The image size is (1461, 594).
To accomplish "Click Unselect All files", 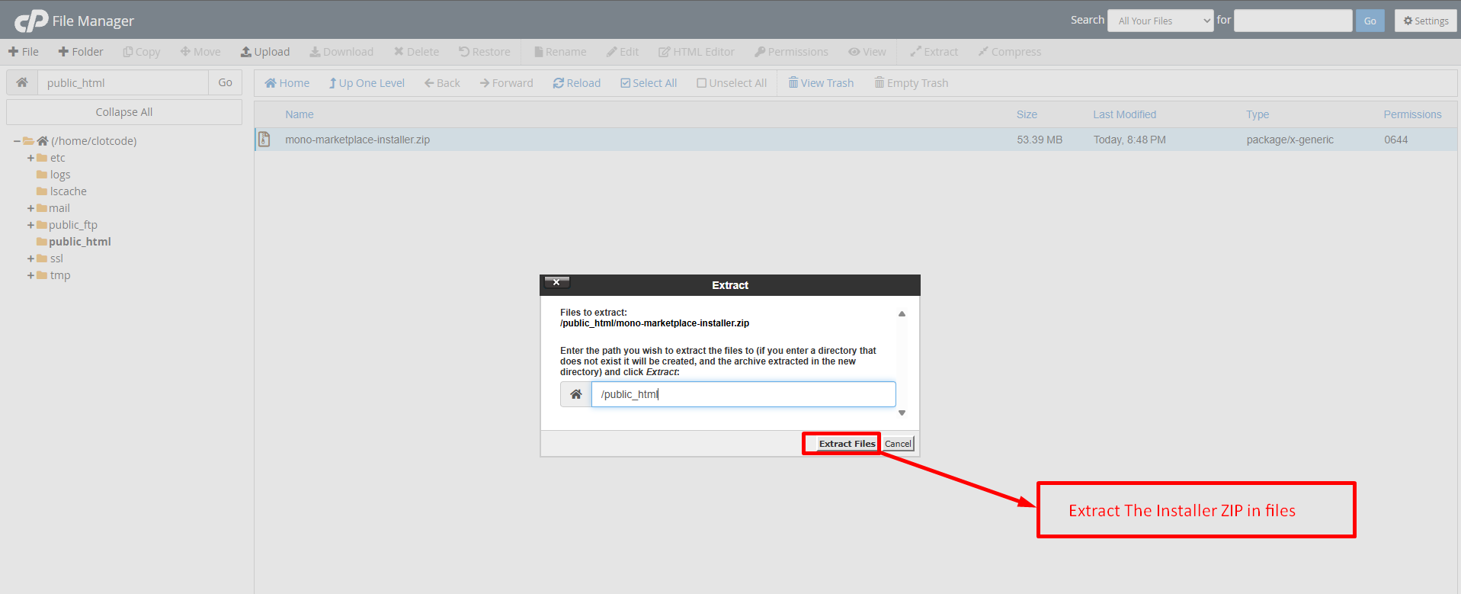I will pos(732,83).
